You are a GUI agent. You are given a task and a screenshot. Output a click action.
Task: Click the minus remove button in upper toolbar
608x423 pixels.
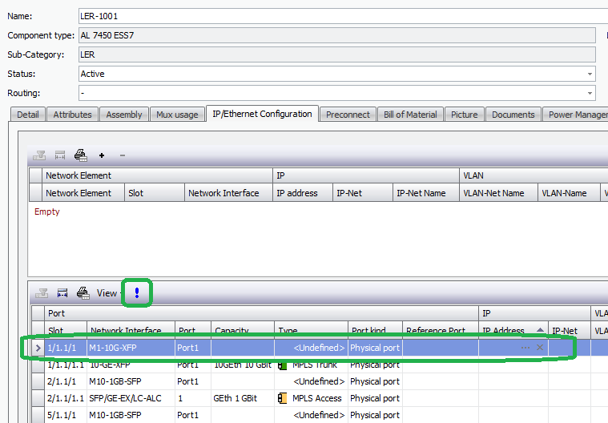tap(123, 155)
